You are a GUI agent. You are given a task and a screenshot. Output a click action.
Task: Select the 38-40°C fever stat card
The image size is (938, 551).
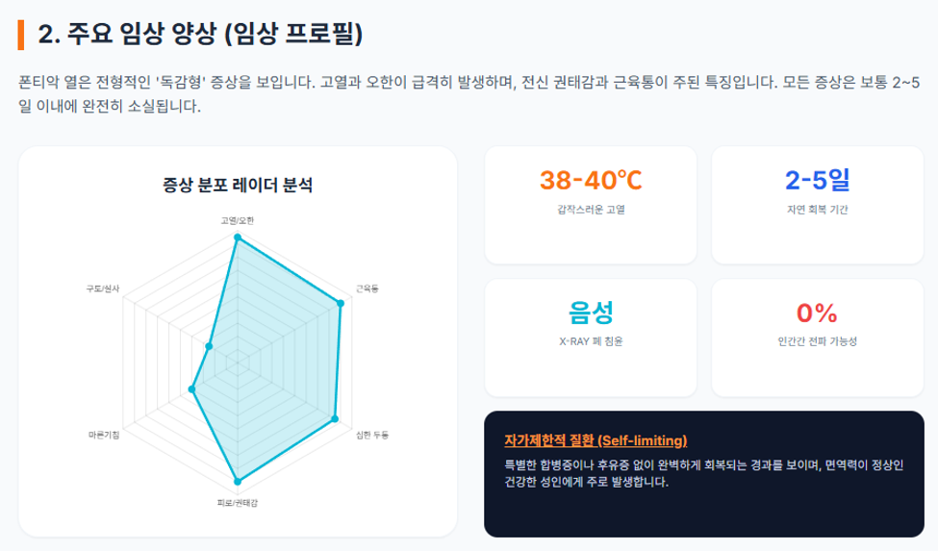(x=591, y=205)
